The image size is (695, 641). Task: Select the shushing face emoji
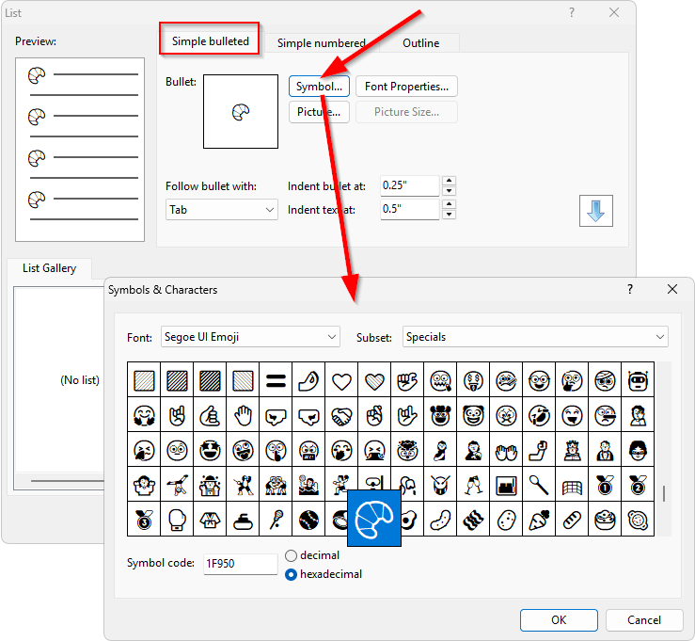(276, 450)
